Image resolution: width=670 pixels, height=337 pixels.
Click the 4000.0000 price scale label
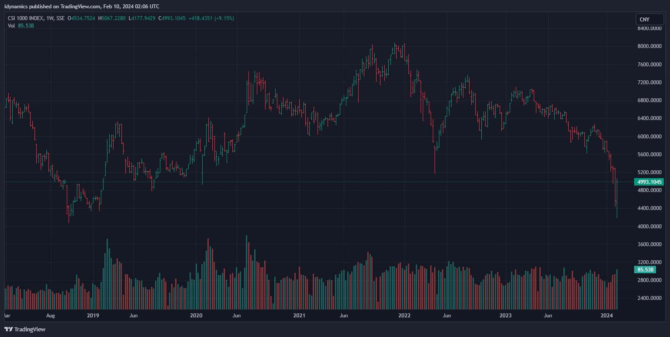649,227
